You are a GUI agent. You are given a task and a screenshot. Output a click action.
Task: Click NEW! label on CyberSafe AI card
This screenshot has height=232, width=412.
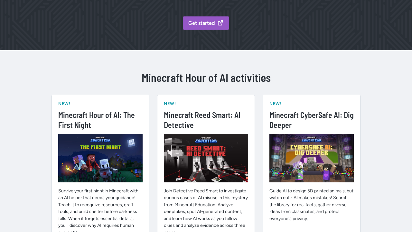(276, 104)
